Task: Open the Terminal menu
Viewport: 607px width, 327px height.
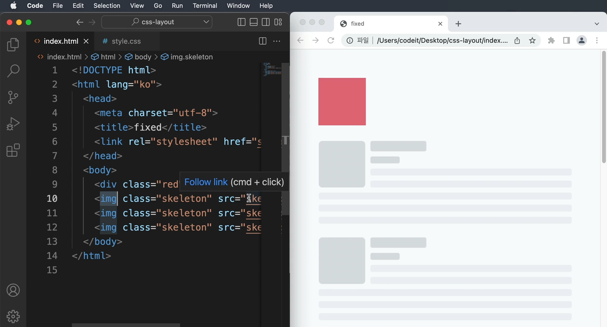Action: 205,6
